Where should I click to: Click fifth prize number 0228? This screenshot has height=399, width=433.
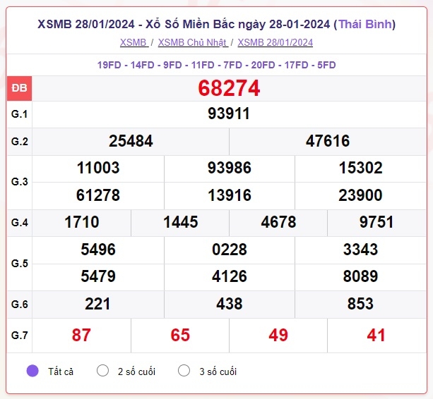click(229, 250)
